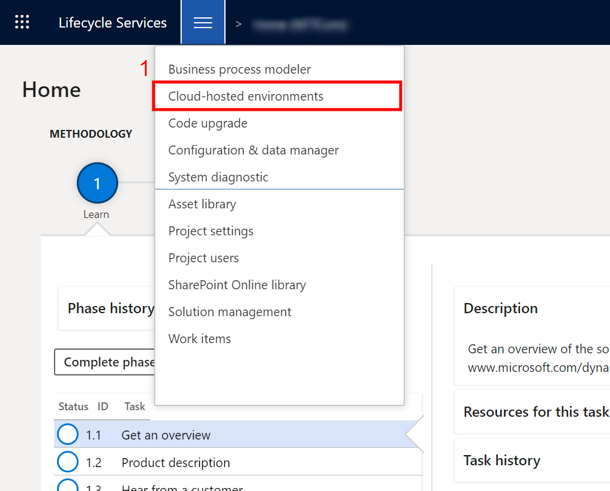The width and height of the screenshot is (610, 491).
Task: Expand the Phase history section
Action: [x=107, y=308]
